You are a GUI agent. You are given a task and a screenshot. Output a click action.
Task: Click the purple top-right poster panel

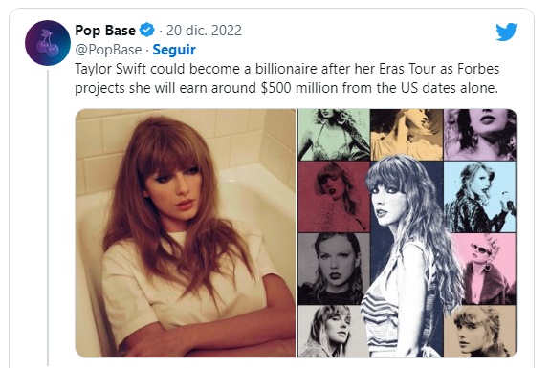point(480,135)
